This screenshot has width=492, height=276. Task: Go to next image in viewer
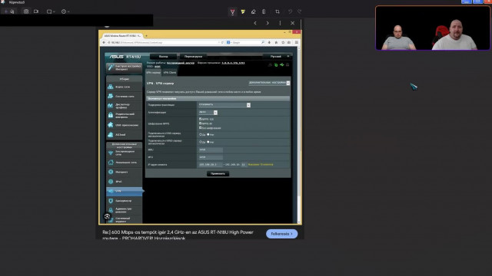(268, 23)
